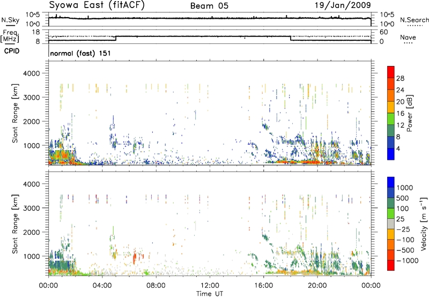This screenshot has width=429, height=297.
Task: Click the '4000' tick of the power panel
Action: pyautogui.click(x=32, y=73)
